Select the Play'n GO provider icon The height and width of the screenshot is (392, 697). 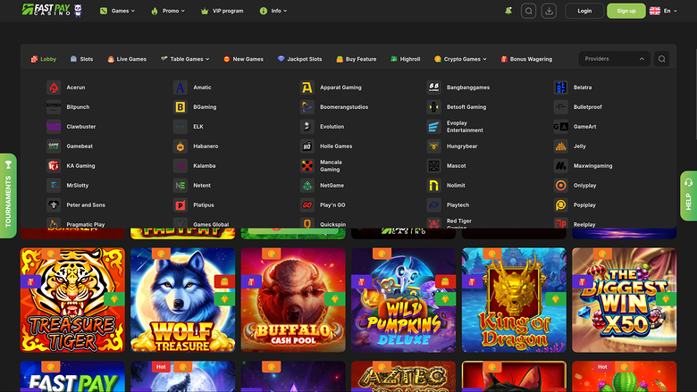click(307, 204)
